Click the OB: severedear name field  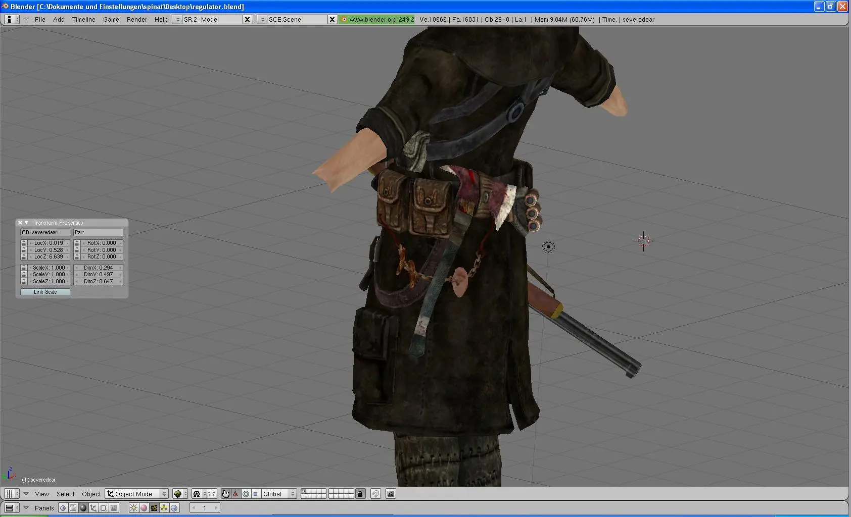(x=45, y=232)
